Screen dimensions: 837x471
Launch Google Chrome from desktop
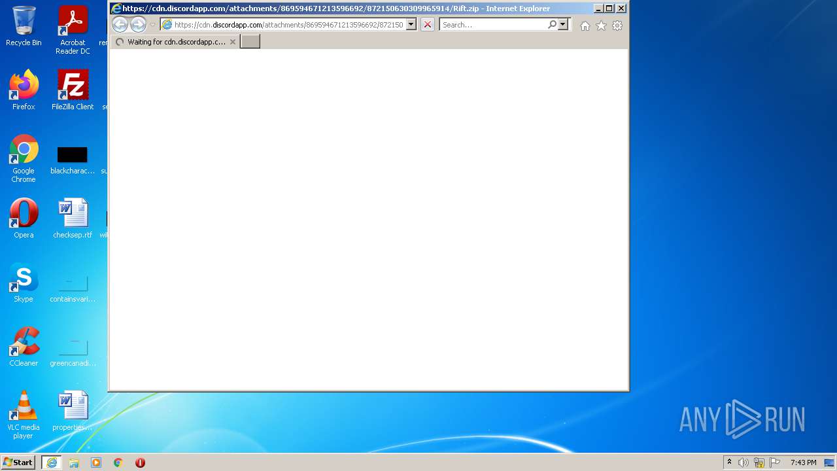pyautogui.click(x=24, y=158)
